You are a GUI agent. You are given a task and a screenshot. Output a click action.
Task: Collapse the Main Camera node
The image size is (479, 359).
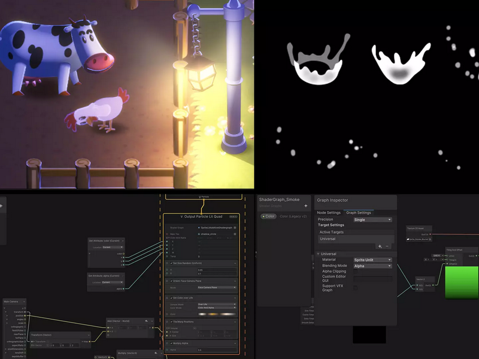point(24,302)
